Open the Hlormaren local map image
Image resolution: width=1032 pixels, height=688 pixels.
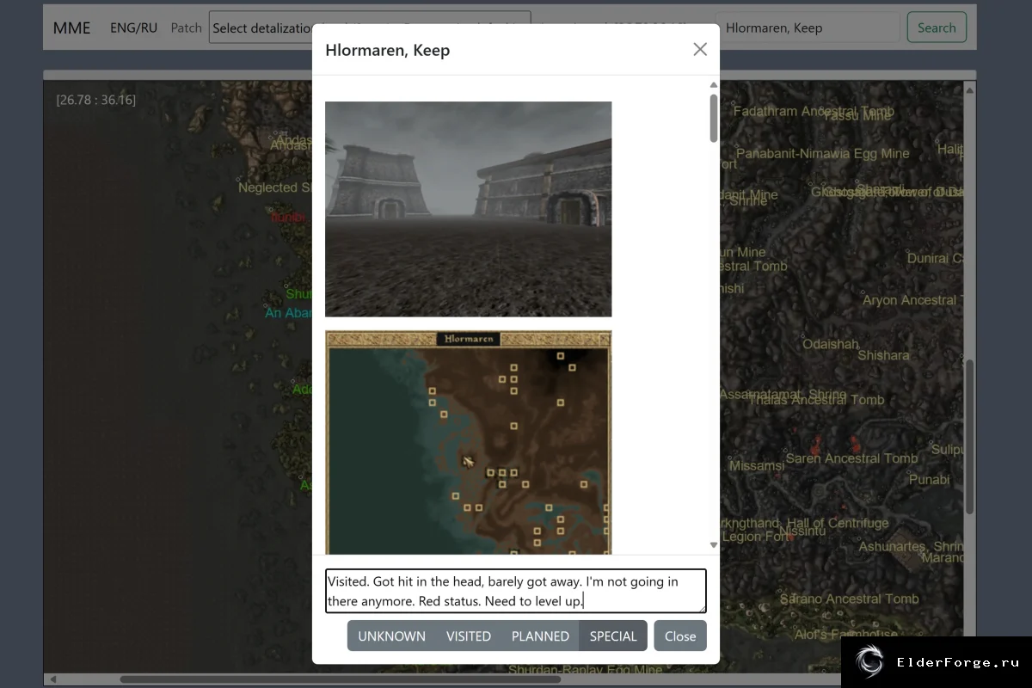point(469,442)
